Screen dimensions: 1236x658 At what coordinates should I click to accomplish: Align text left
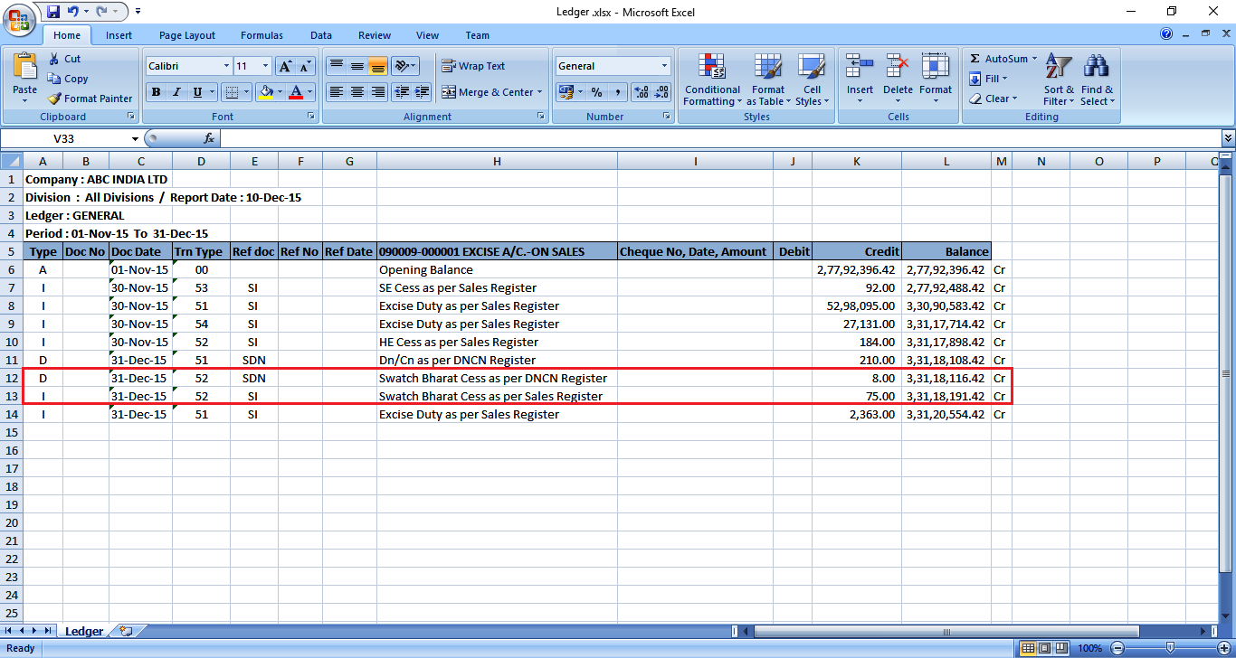pos(336,92)
